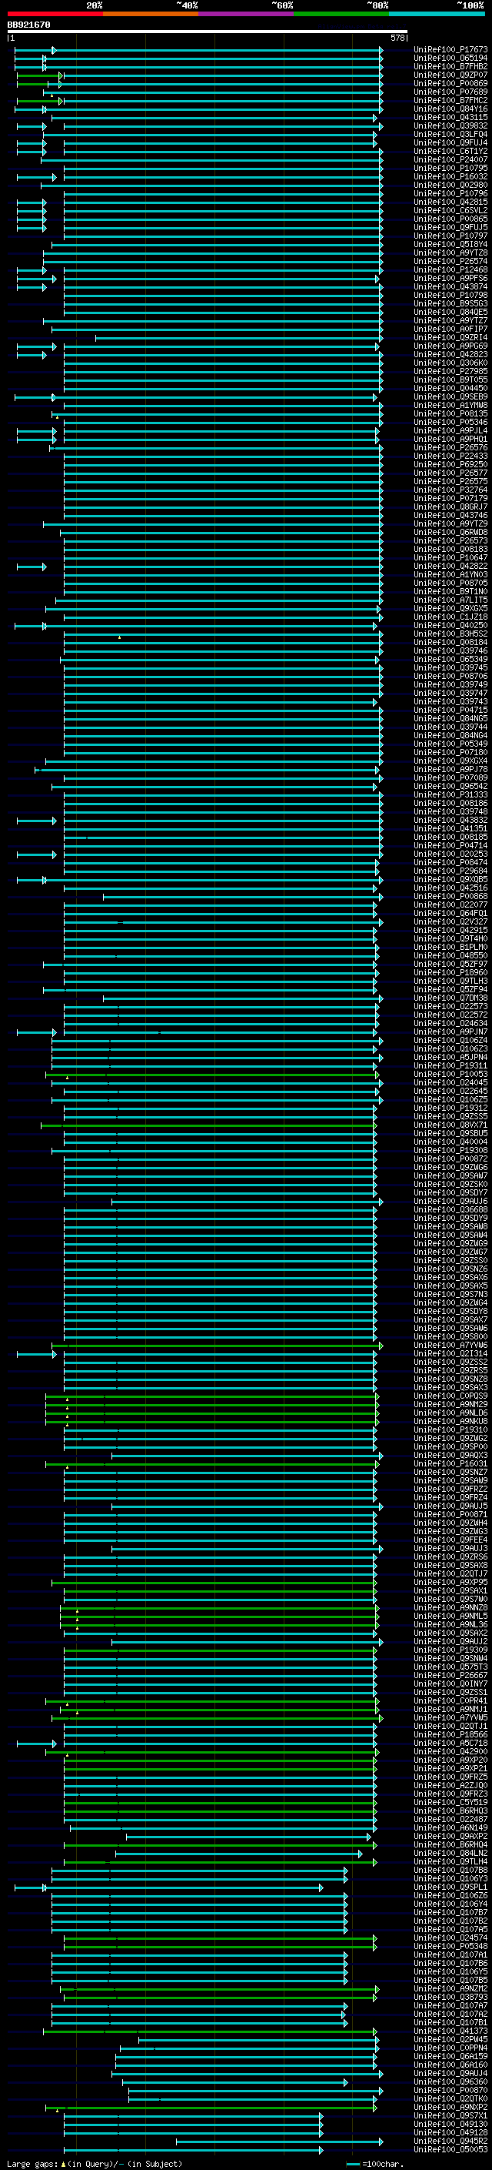Click the UniRef100_P32764 label
Viewport: 492px width, 2170px height.
[450, 490]
